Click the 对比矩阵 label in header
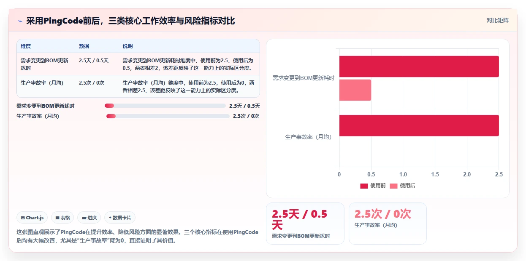The width and height of the screenshot is (526, 261). point(497,20)
